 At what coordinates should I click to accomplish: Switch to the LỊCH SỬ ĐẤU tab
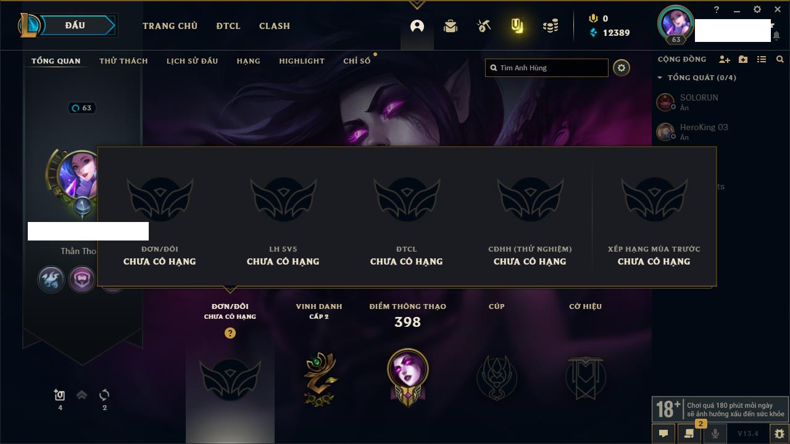pyautogui.click(x=192, y=61)
